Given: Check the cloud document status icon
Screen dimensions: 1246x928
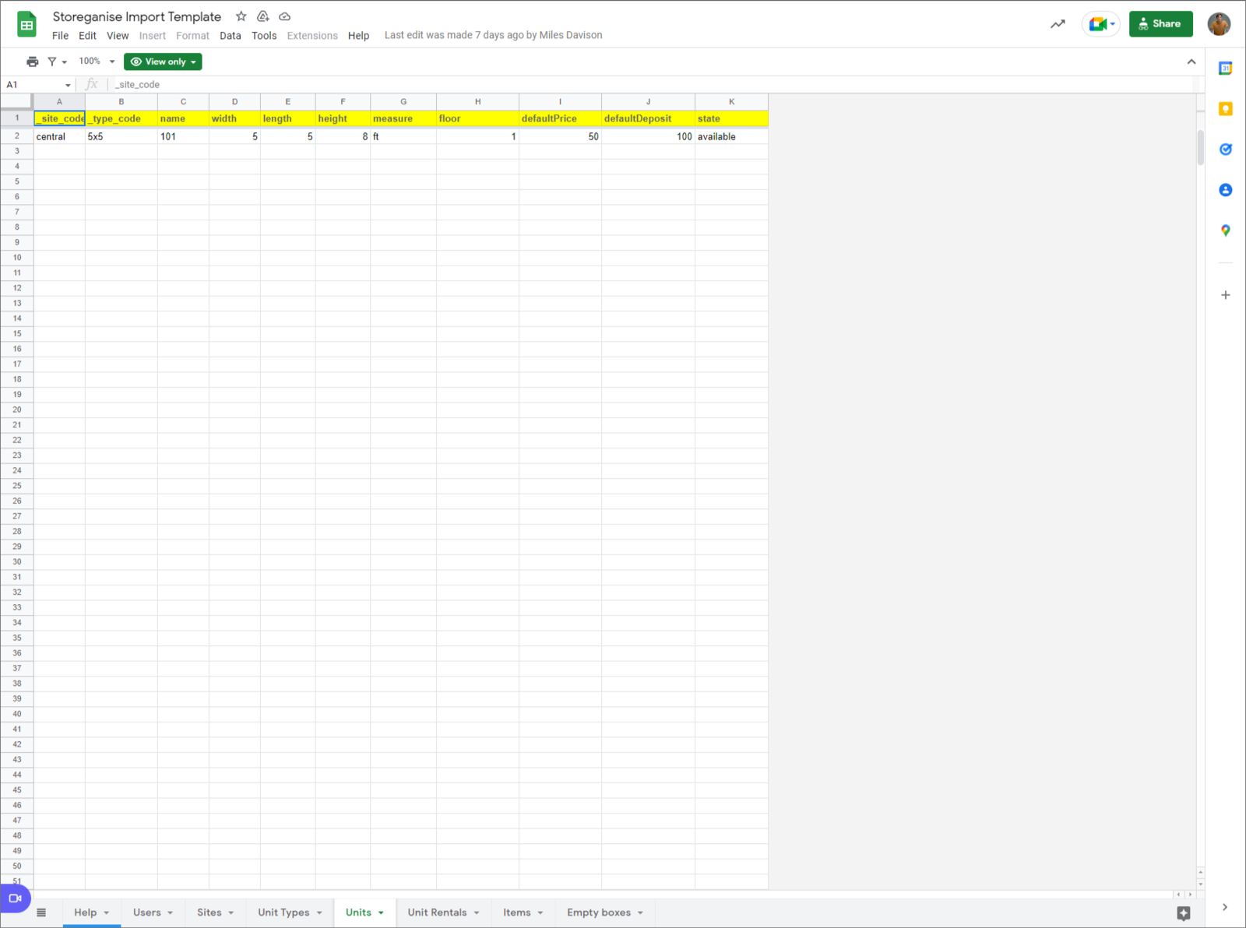Looking at the screenshot, I should pyautogui.click(x=285, y=16).
